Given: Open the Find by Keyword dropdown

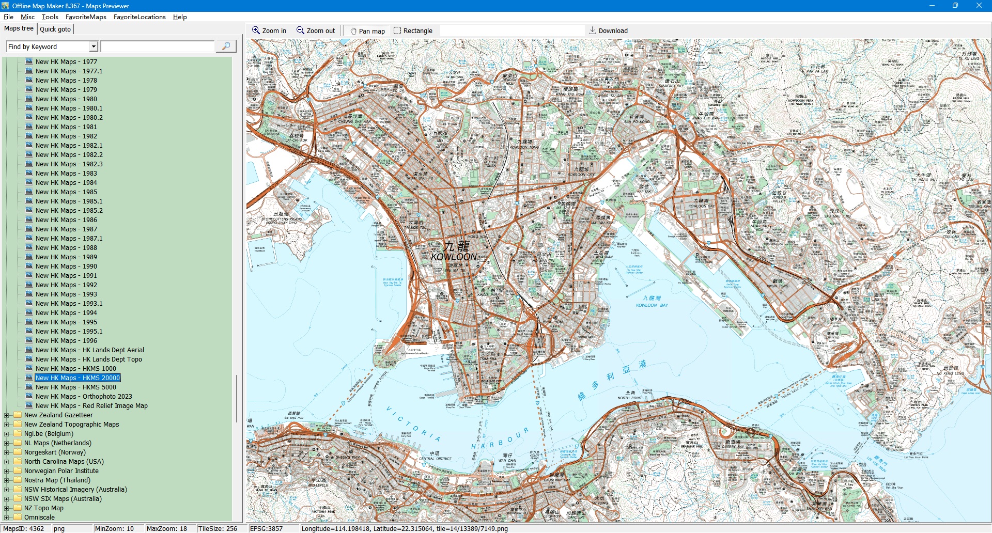Looking at the screenshot, I should (94, 46).
